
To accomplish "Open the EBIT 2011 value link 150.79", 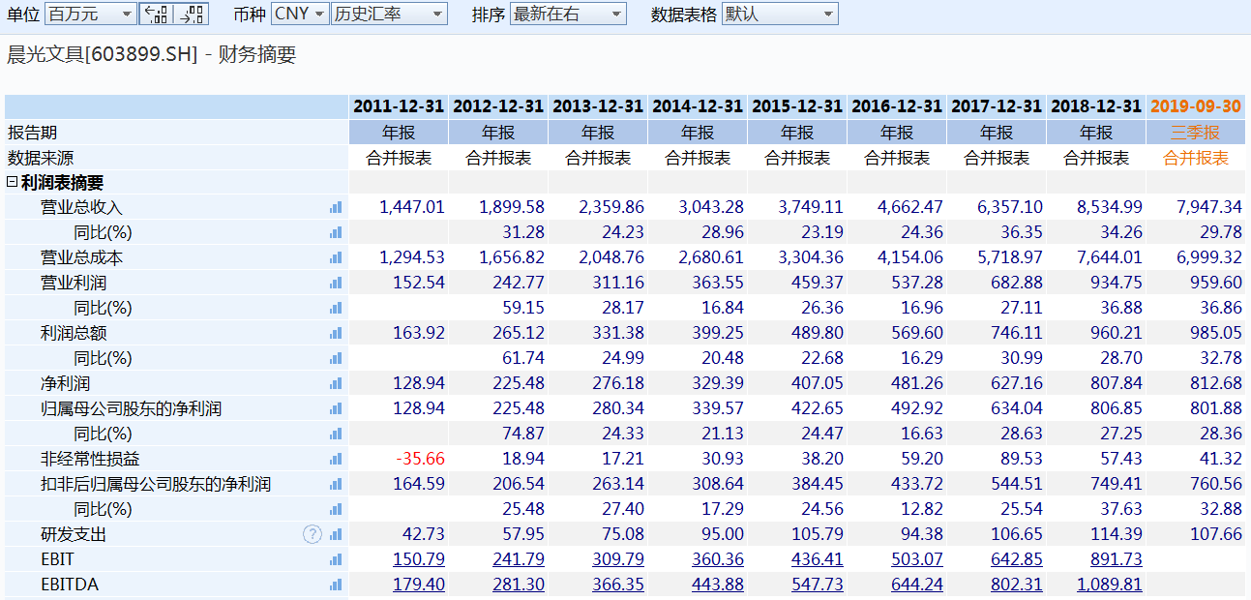I will (x=419, y=559).
